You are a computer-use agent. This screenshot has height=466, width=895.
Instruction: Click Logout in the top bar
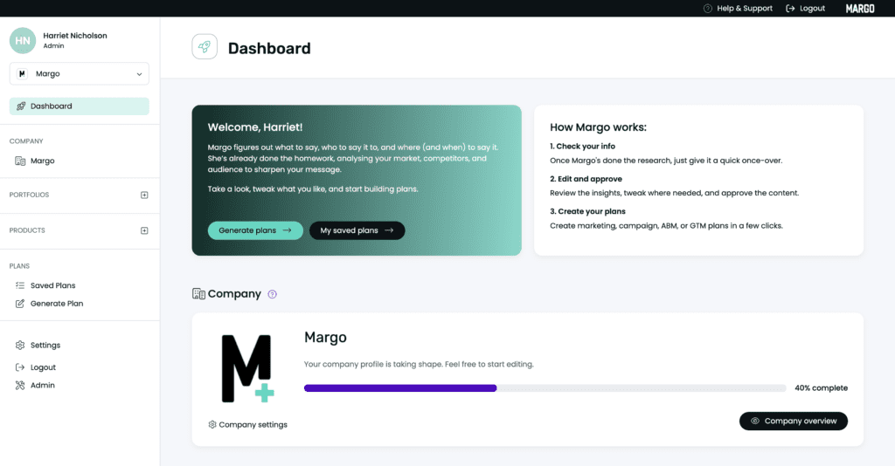pos(805,9)
